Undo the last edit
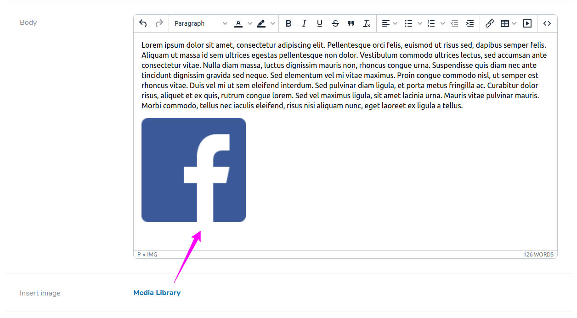Image resolution: width=577 pixels, height=318 pixels. point(143,23)
